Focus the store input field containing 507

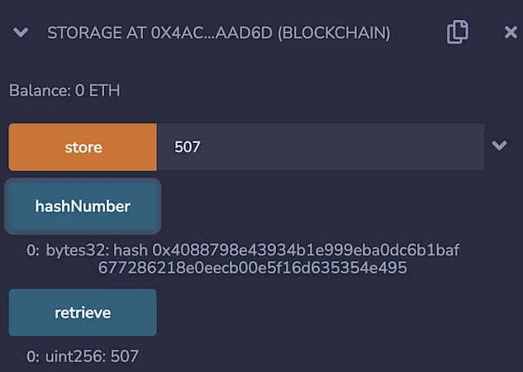321,147
